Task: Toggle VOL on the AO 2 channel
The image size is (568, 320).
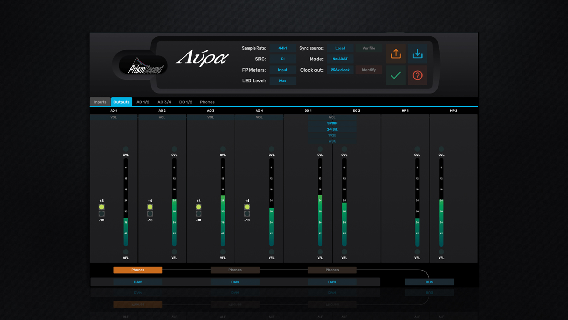Action: coord(162,117)
